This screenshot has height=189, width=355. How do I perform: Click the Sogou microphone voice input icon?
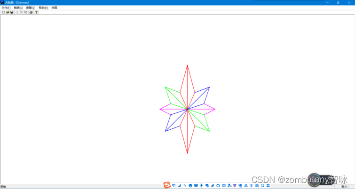click(x=201, y=186)
